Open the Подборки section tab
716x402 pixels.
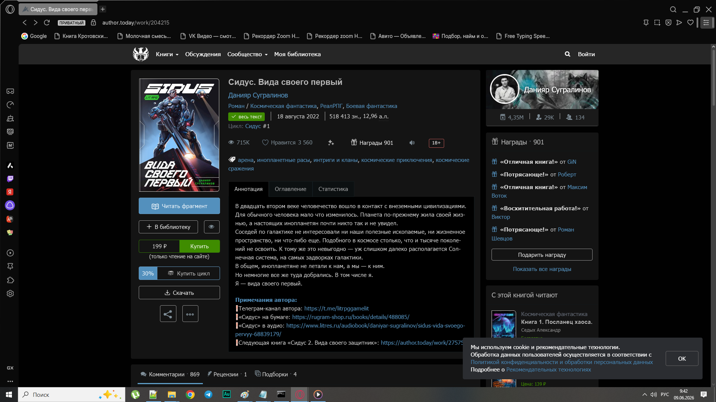(276, 374)
